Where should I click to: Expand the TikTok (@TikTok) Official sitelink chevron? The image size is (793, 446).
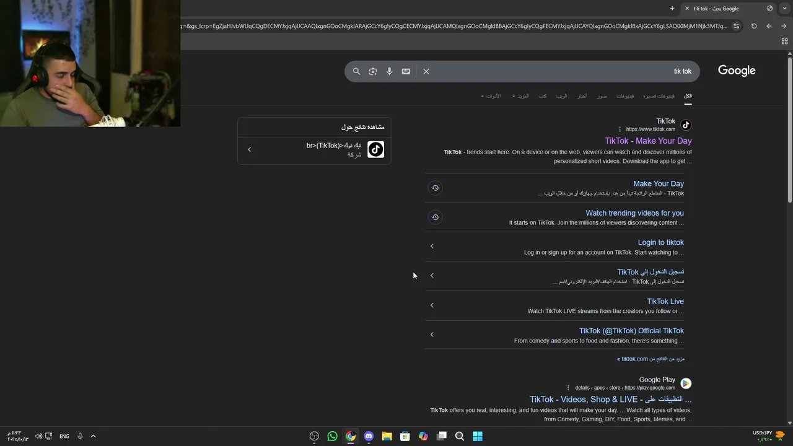432,334
